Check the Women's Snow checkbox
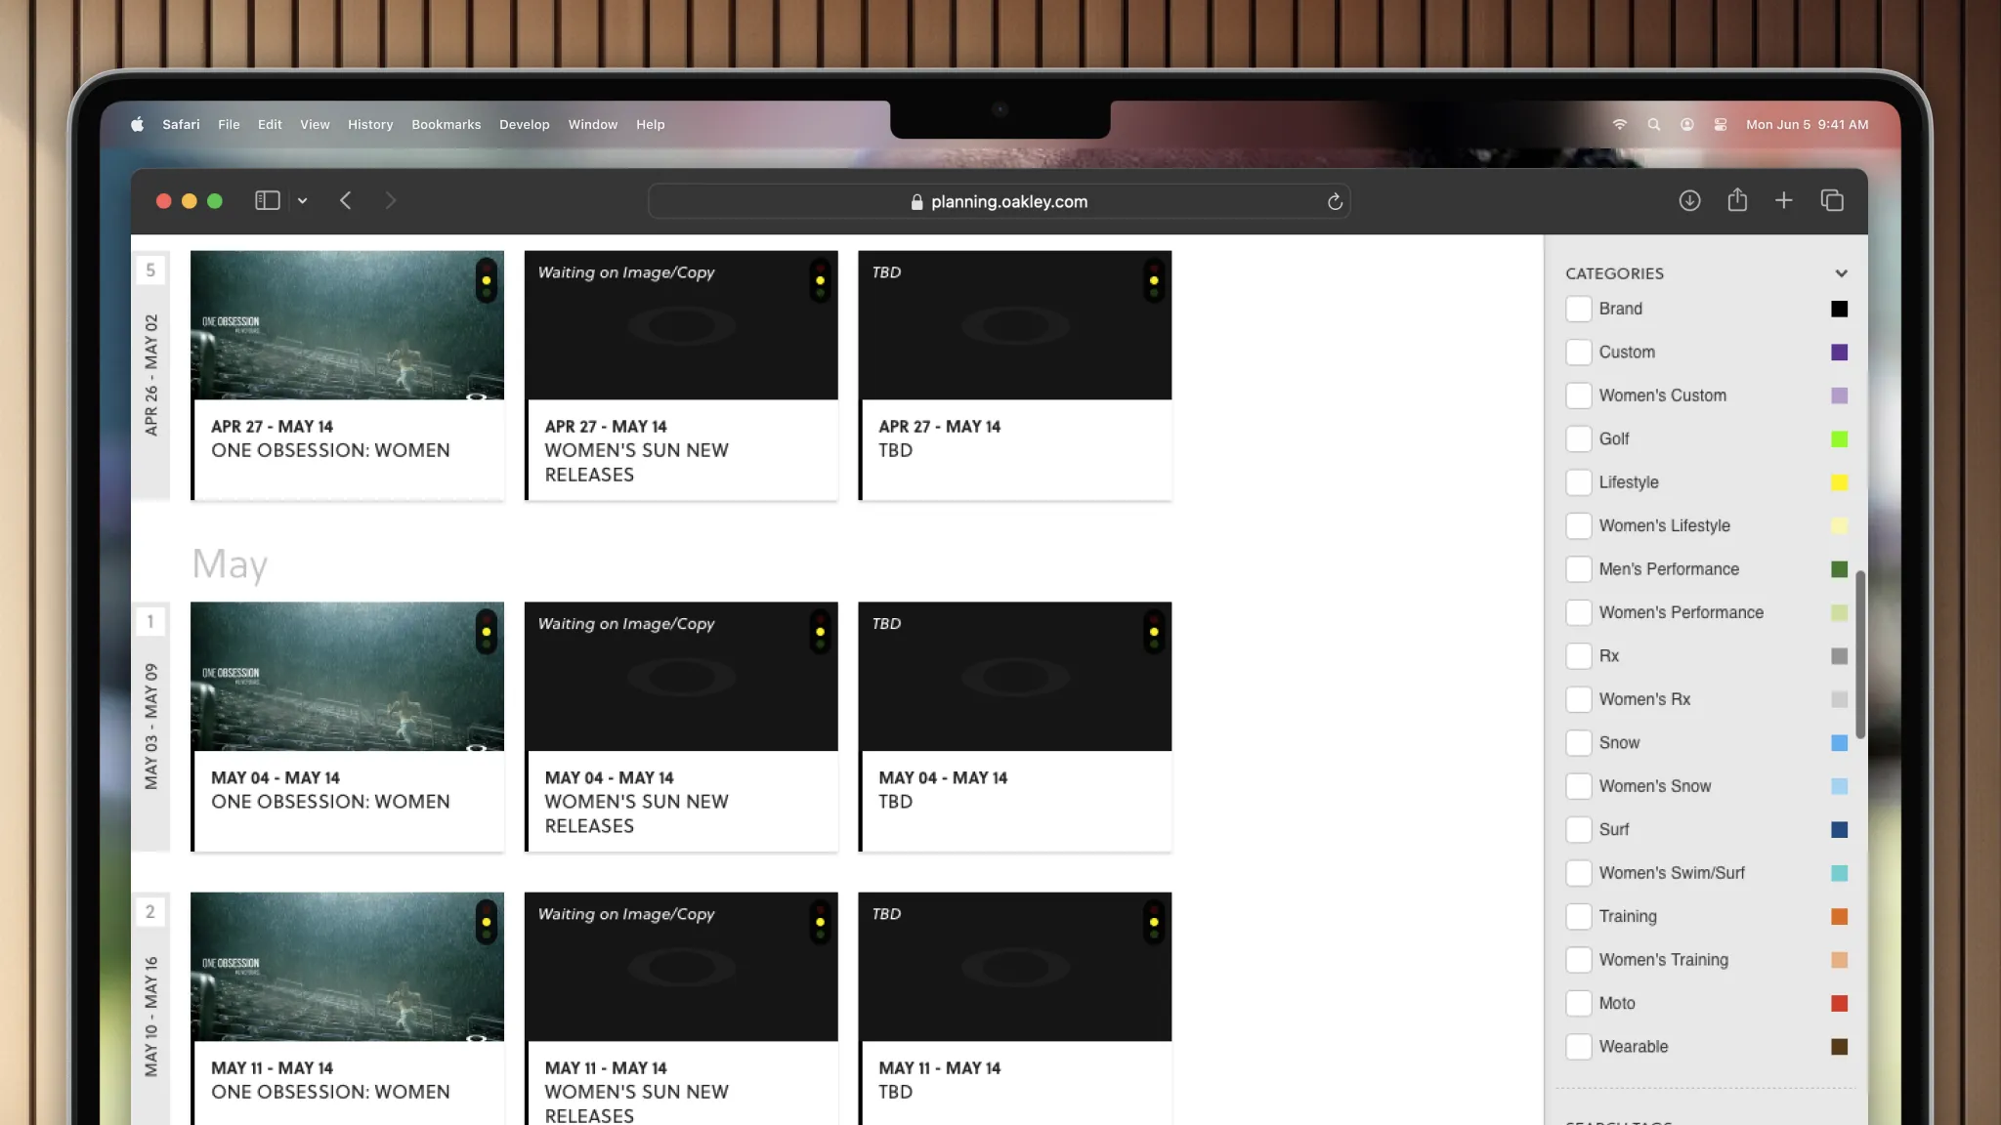2001x1125 pixels. (1578, 786)
